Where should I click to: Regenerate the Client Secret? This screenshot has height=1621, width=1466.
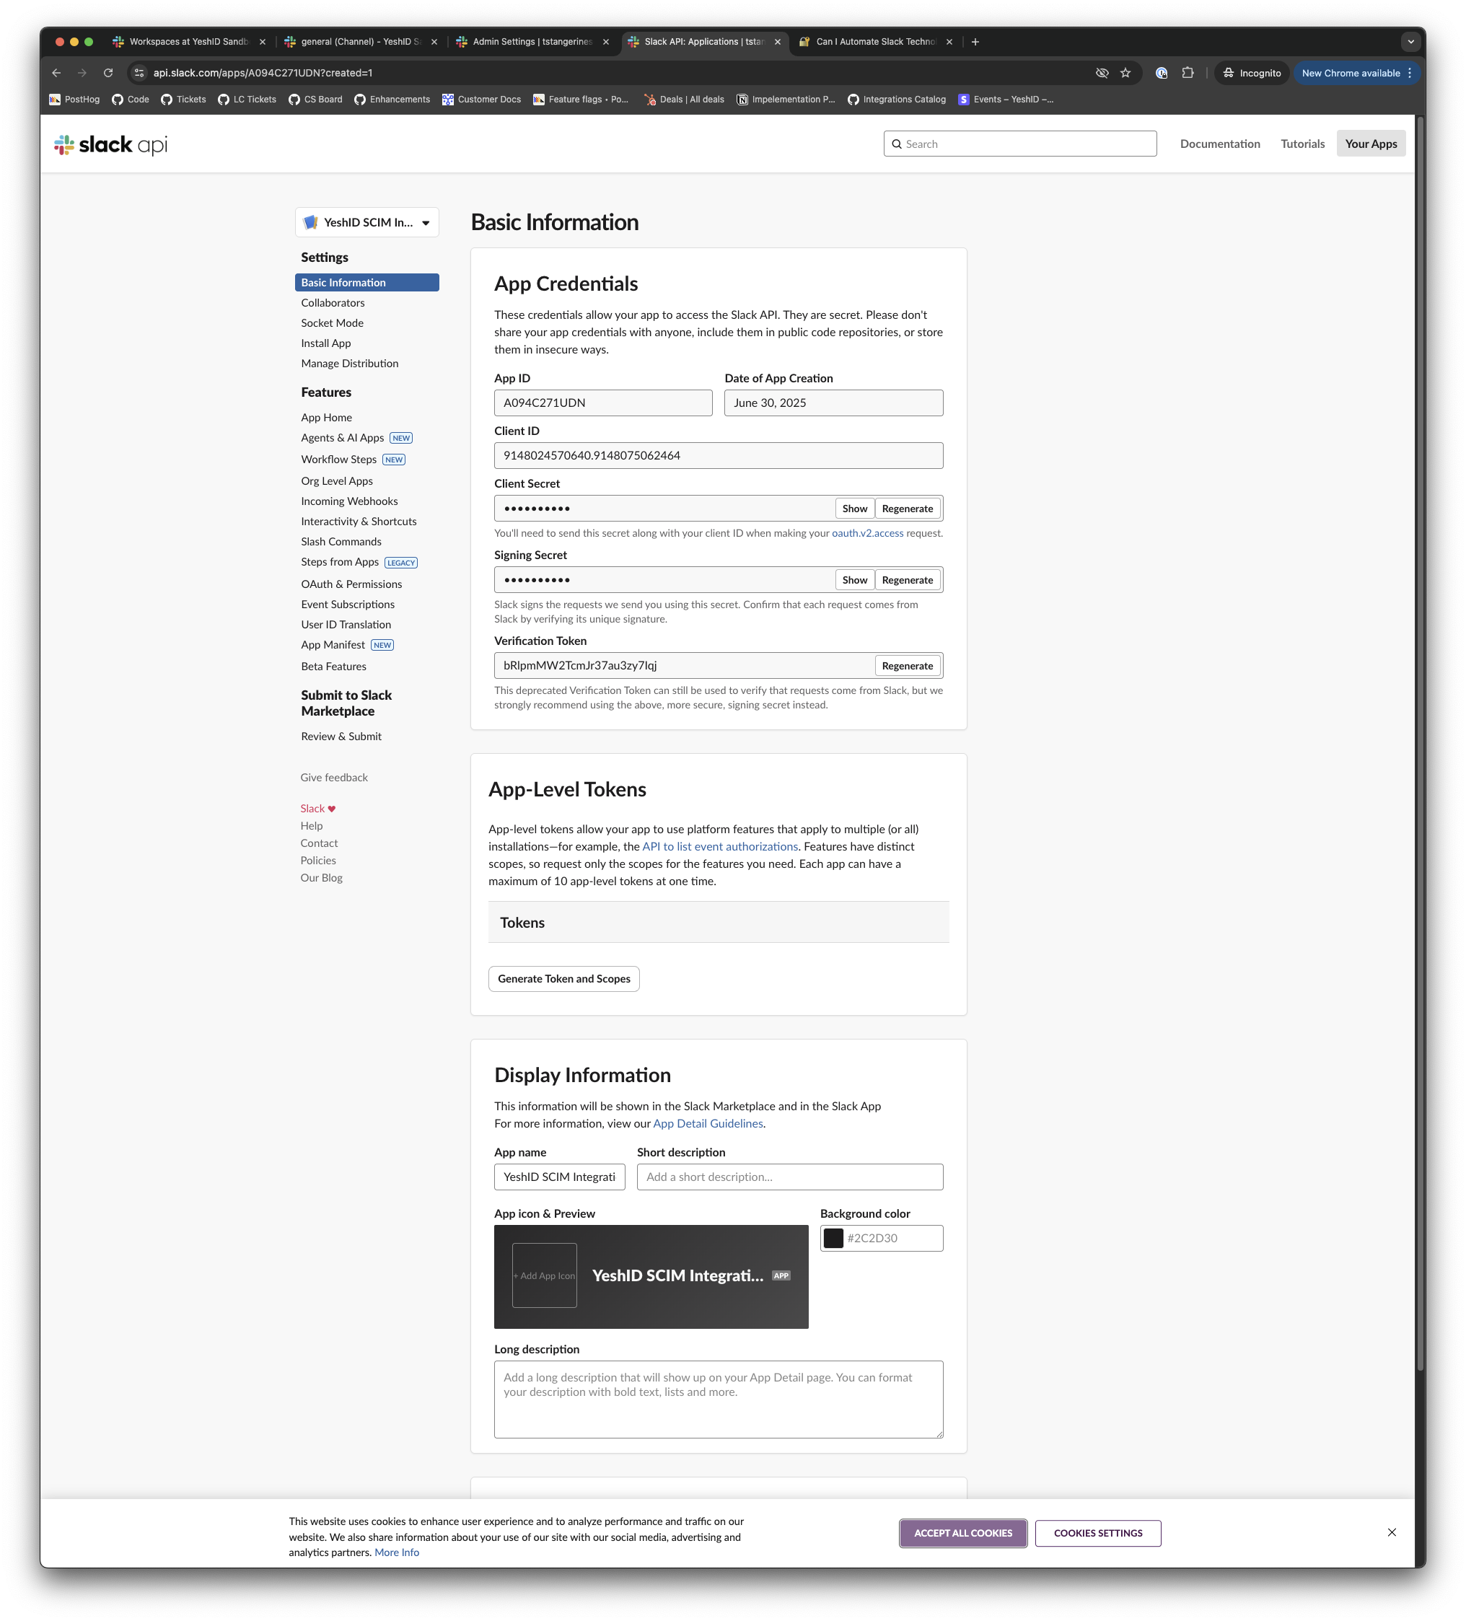907,509
